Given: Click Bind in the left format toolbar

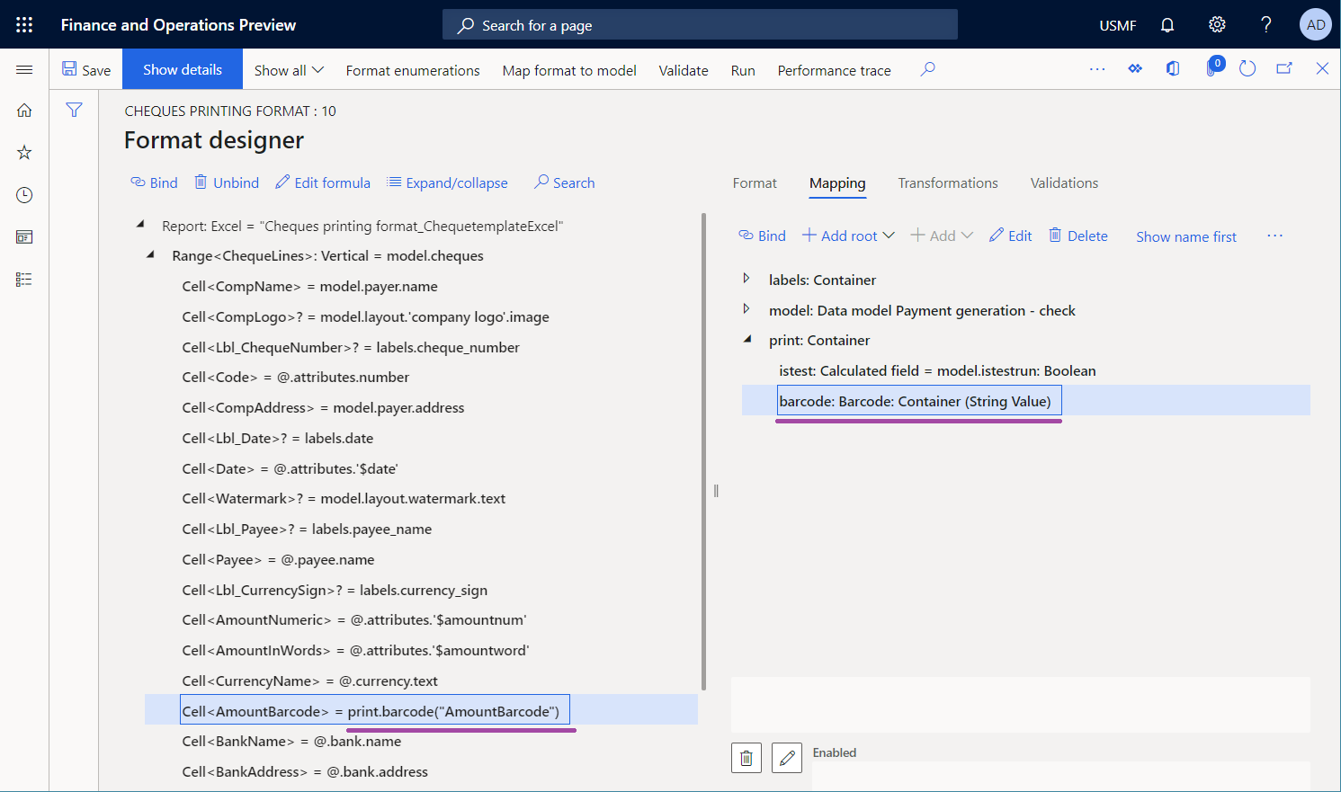Looking at the screenshot, I should pyautogui.click(x=154, y=182).
